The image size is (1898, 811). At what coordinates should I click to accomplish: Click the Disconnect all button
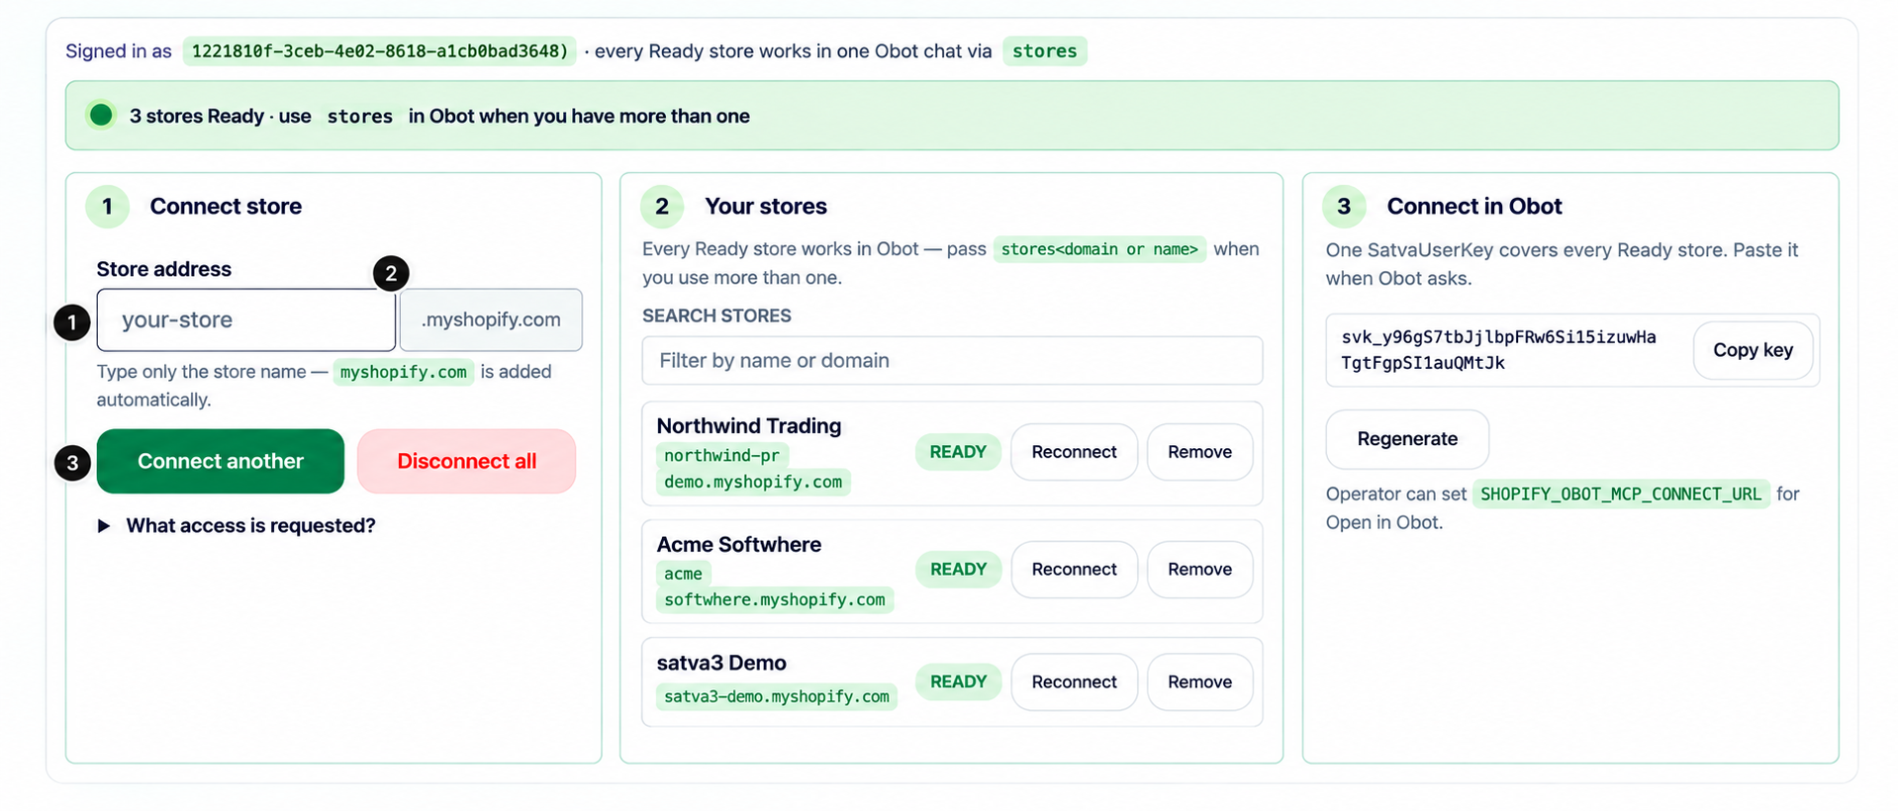coord(466,461)
